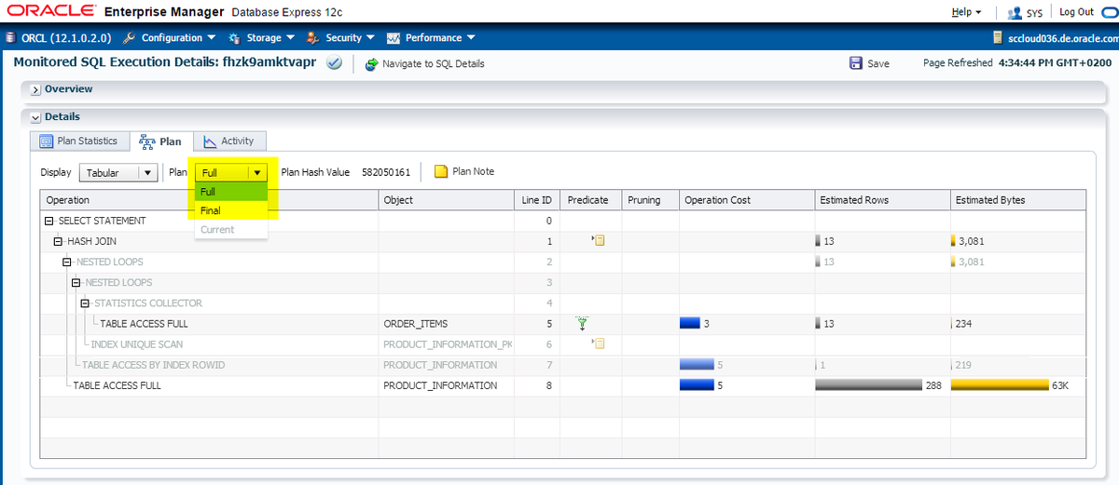The image size is (1119, 485).
Task: Click the Performance chart icon
Action: pos(394,38)
